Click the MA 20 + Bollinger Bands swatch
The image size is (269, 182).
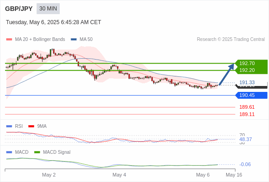coord(9,40)
